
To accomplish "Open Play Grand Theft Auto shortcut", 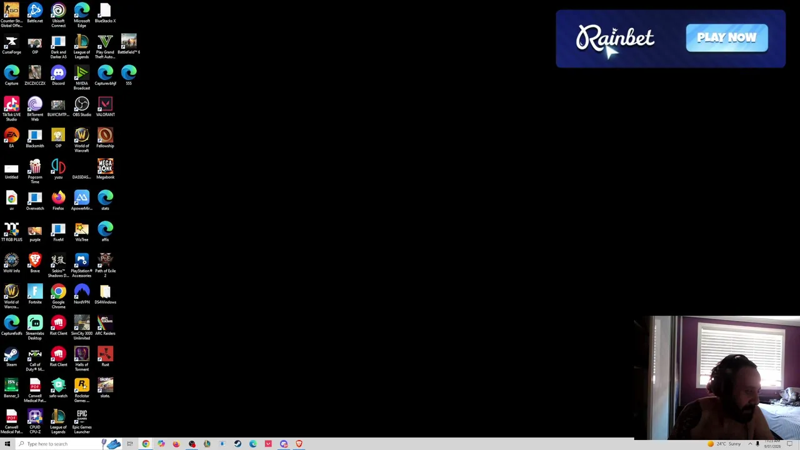I will click(105, 46).
